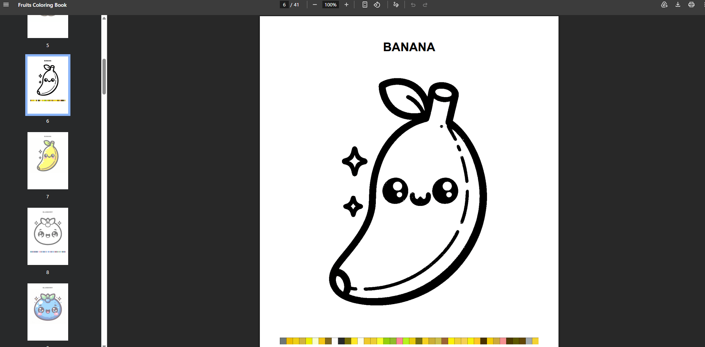
Task: Click the redo arrow icon
Action: (425, 5)
